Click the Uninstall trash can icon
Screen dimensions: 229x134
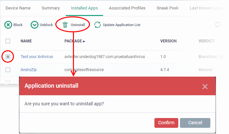[x=65, y=25]
